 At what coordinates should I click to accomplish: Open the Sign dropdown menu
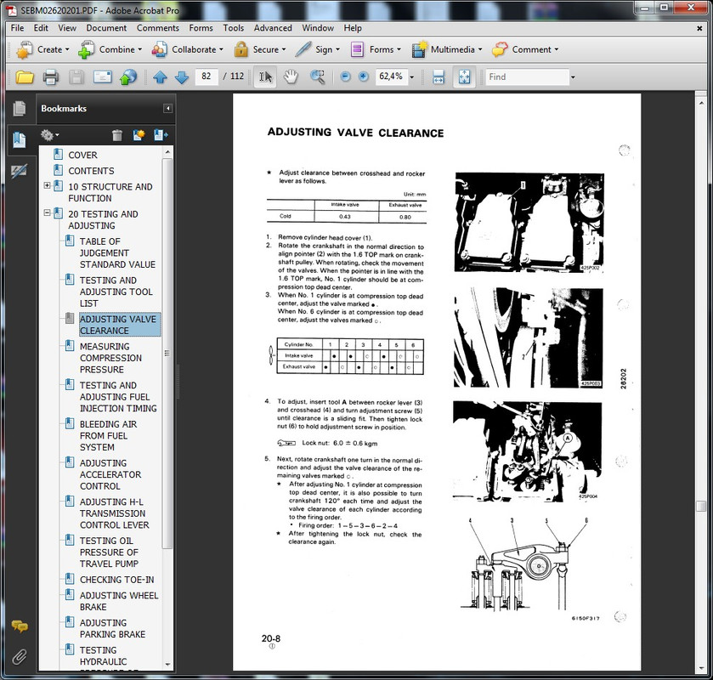point(317,49)
